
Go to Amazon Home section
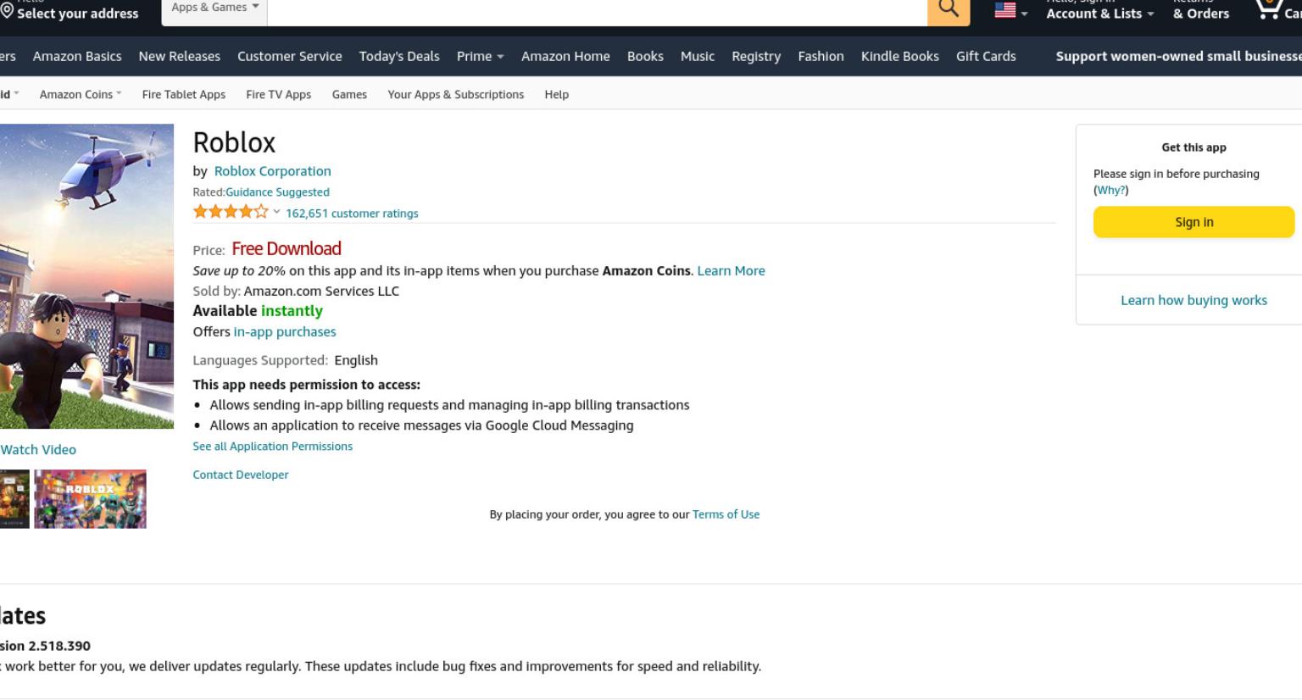(565, 56)
